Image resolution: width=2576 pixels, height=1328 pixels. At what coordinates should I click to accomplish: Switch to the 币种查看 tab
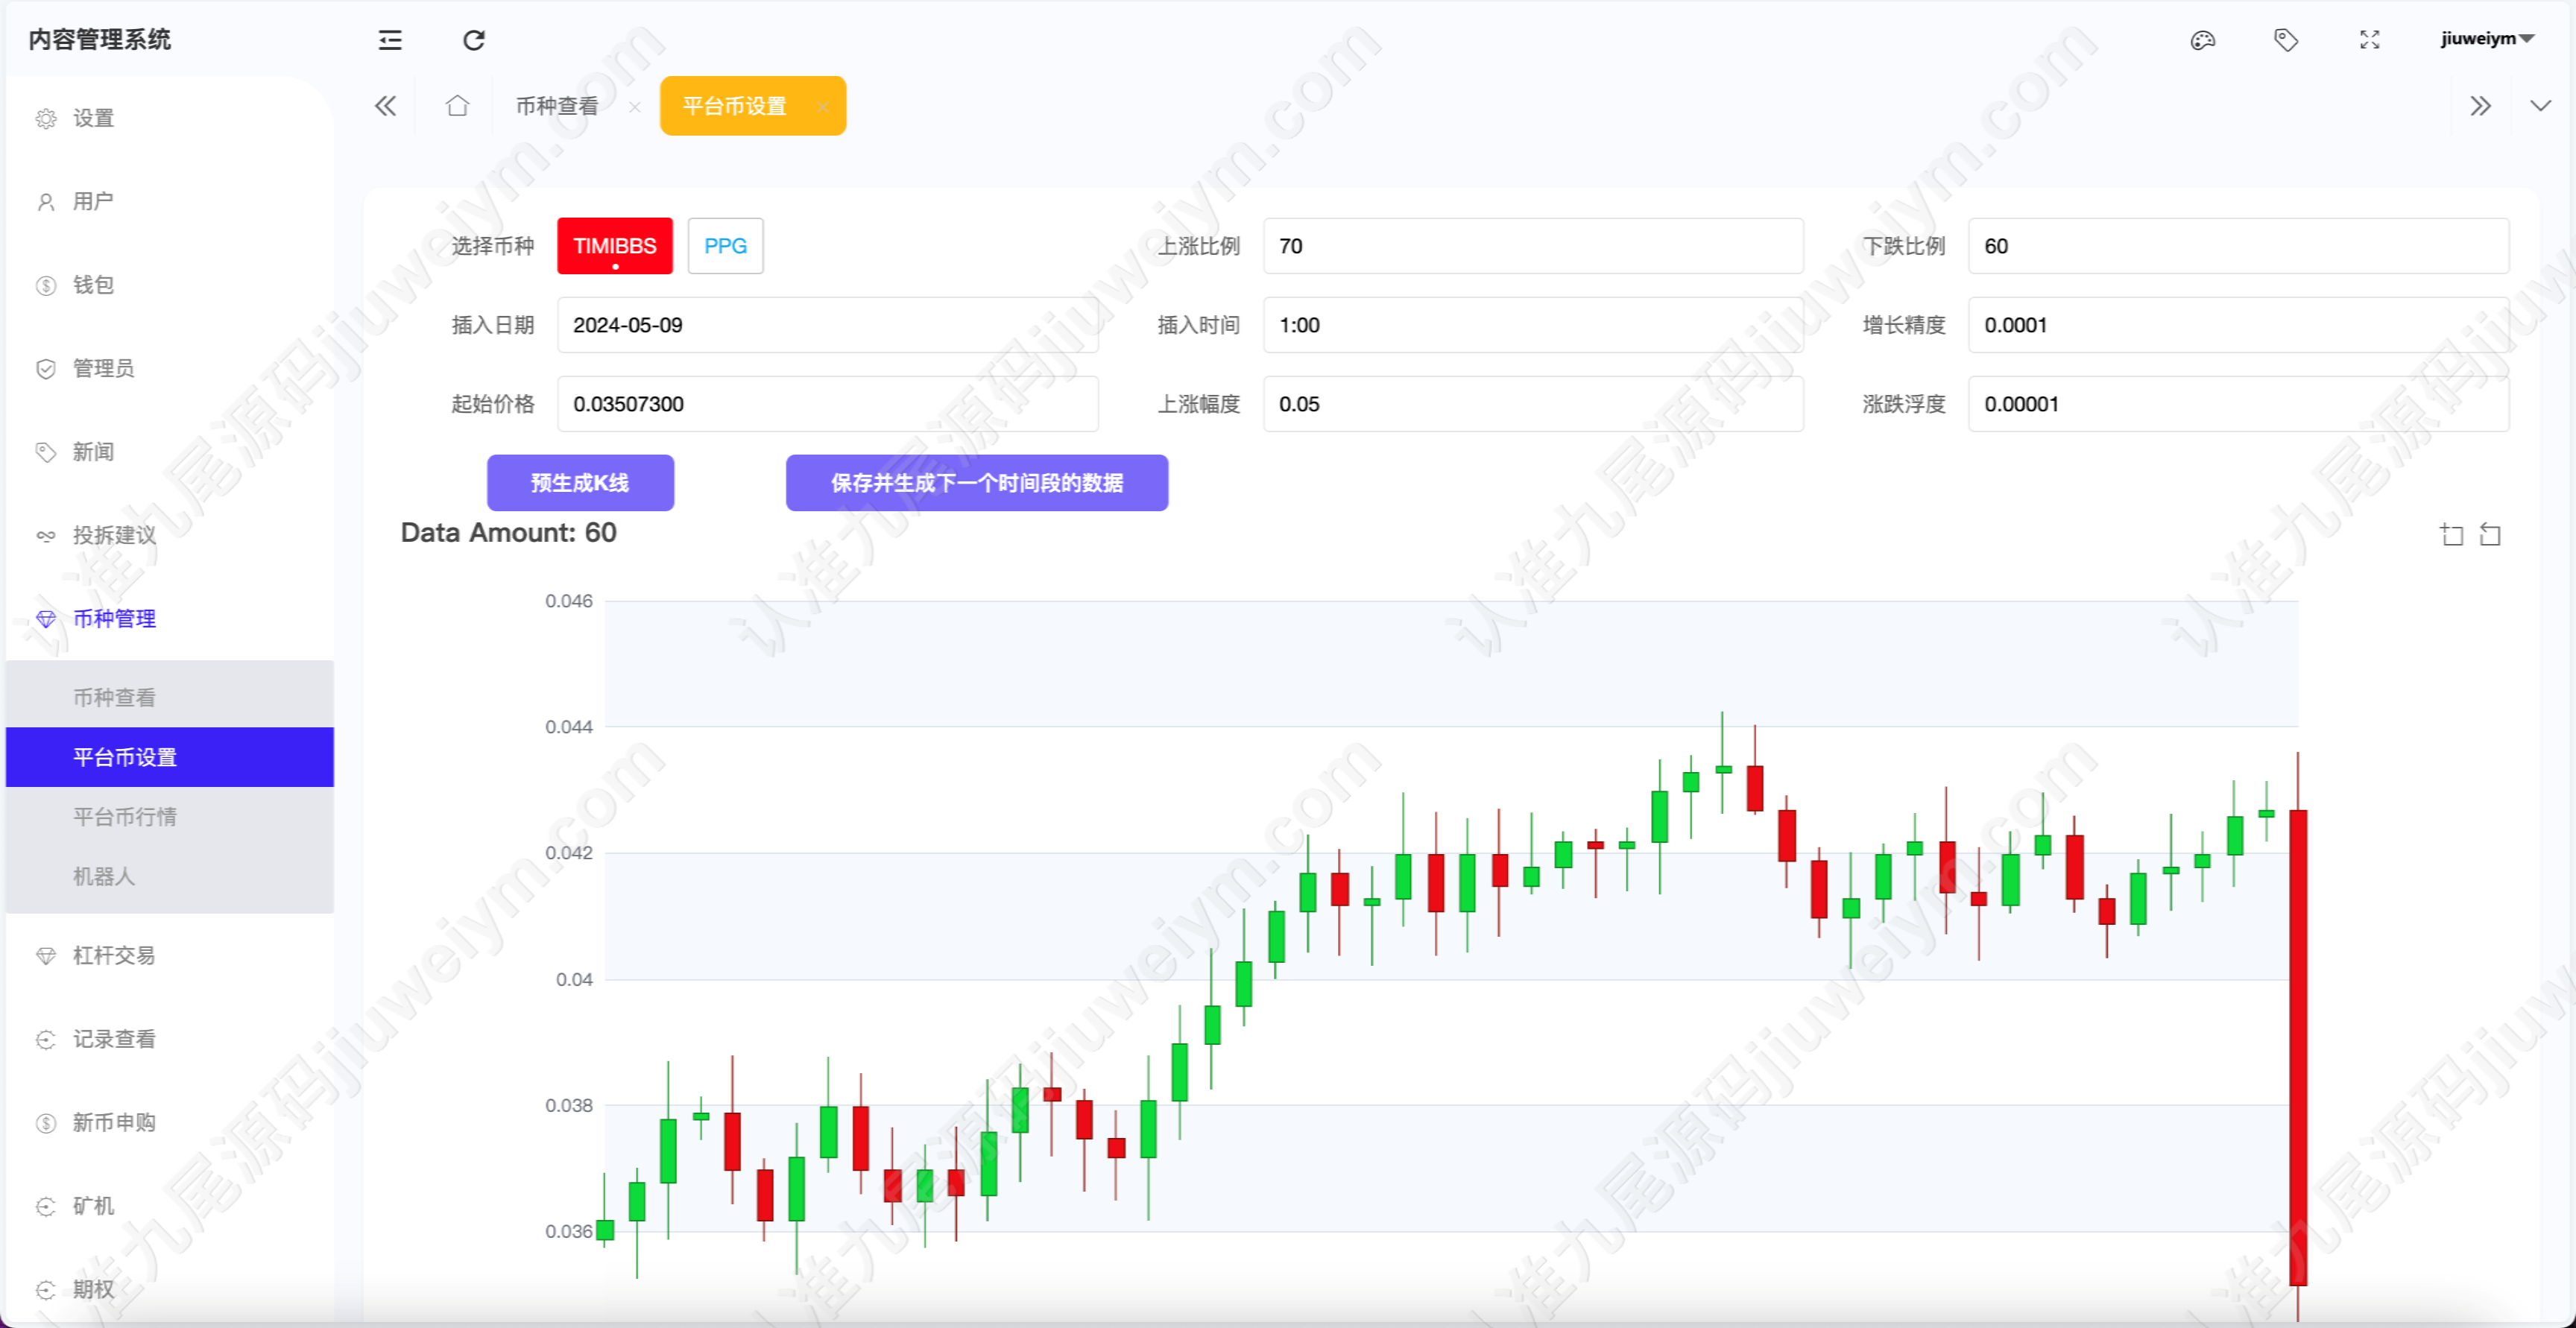pos(557,106)
